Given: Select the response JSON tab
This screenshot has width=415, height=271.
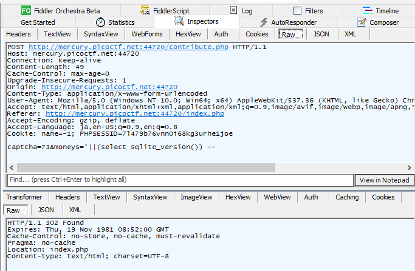Looking at the screenshot, I should 46,210.
